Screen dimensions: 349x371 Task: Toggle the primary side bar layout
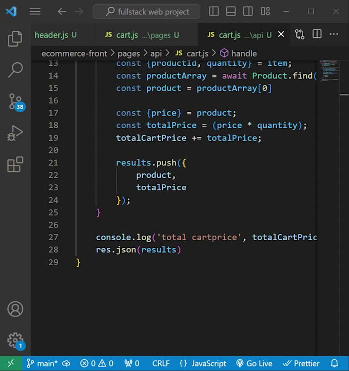(x=214, y=11)
